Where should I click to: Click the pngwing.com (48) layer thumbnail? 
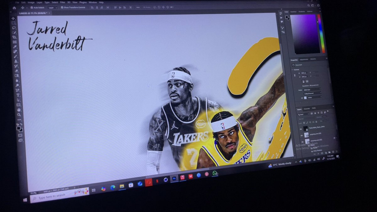307,135
